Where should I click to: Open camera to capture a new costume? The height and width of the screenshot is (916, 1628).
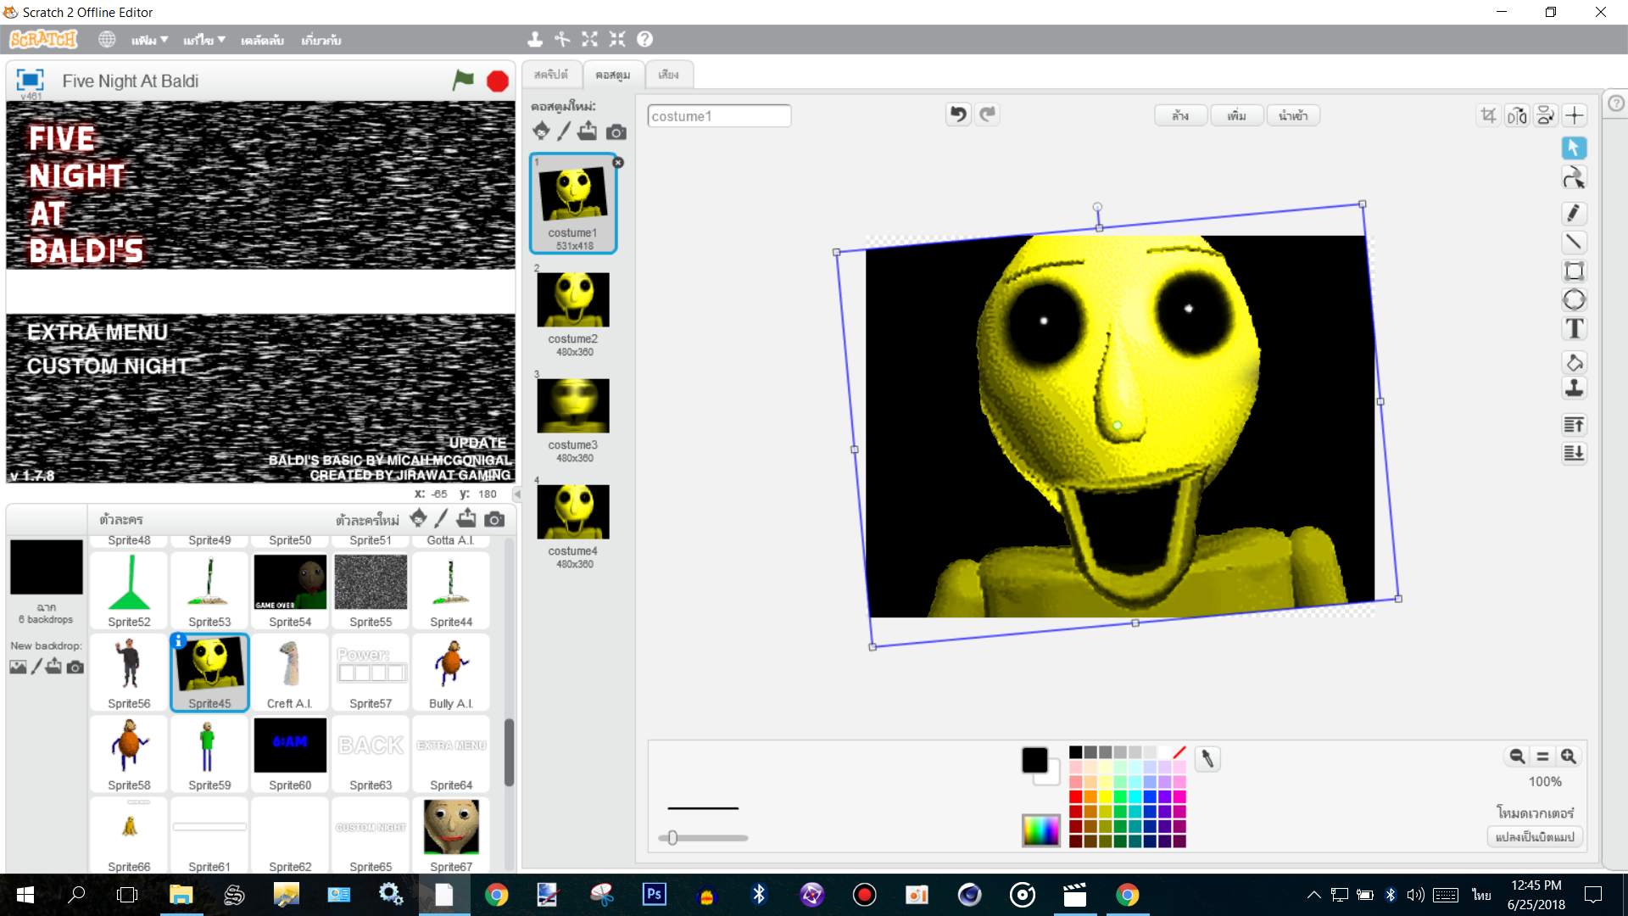[x=616, y=131]
